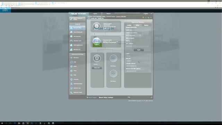Switch to the 2.4GHz tab
Viewport: 222px width, 125px height.
pos(129,25)
